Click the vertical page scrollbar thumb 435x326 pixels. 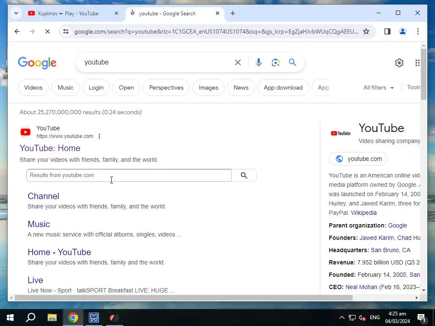click(424, 74)
